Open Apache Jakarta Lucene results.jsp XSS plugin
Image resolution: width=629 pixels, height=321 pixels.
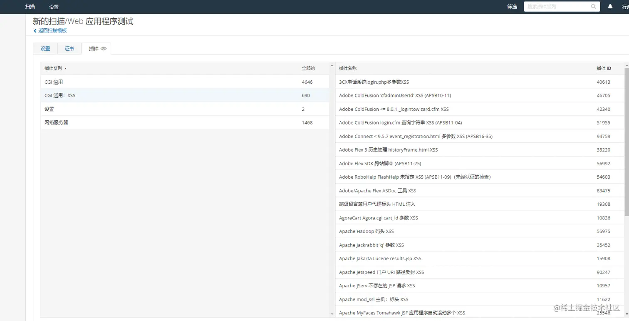[380, 259]
